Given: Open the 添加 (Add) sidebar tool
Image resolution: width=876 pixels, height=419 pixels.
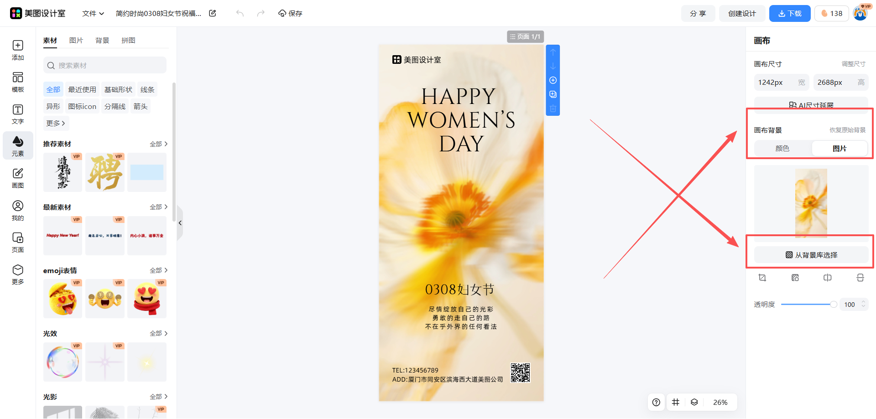Looking at the screenshot, I should point(18,50).
